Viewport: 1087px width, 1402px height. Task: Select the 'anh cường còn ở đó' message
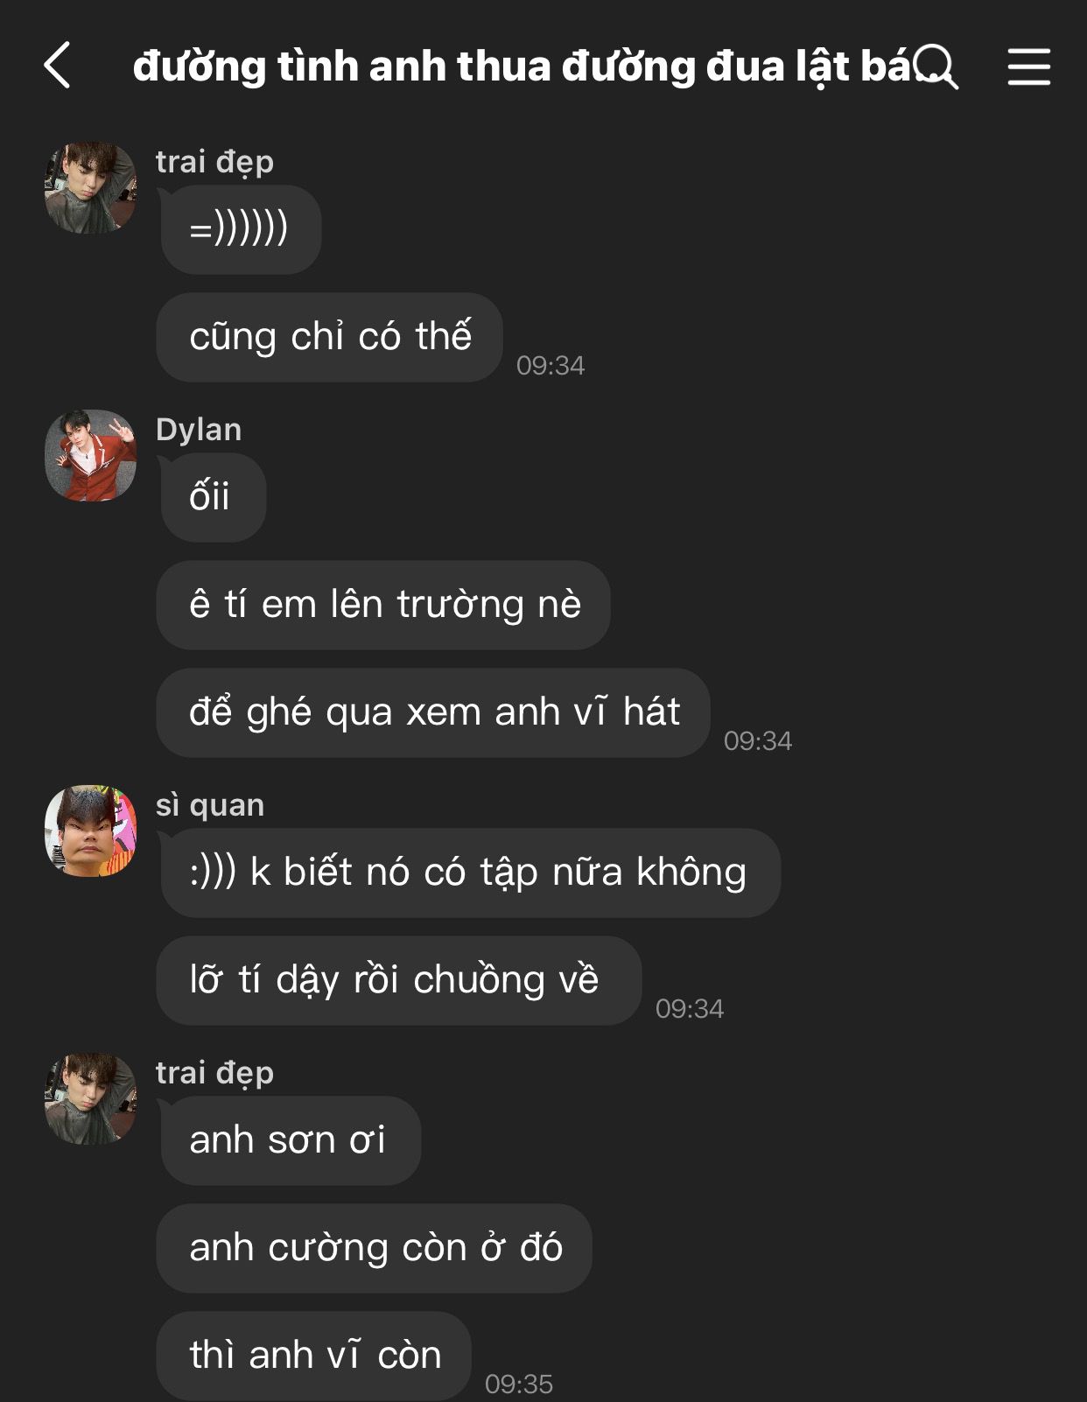[x=375, y=1248]
